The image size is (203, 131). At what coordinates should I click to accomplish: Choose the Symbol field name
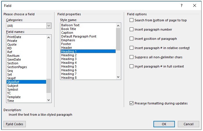tap(12, 89)
